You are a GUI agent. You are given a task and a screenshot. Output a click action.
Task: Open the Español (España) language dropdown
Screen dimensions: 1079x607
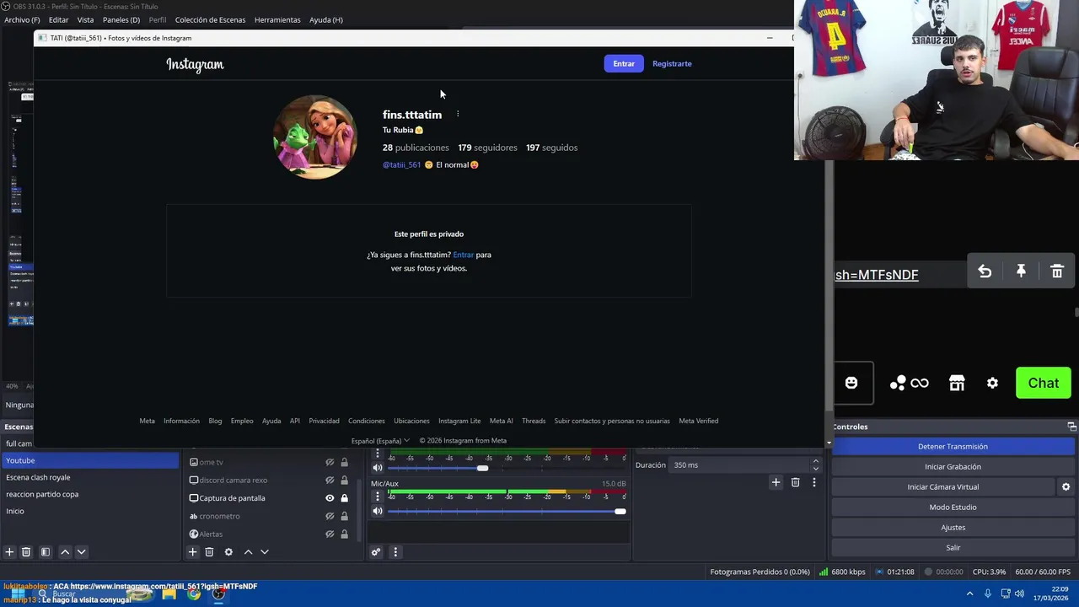(380, 440)
